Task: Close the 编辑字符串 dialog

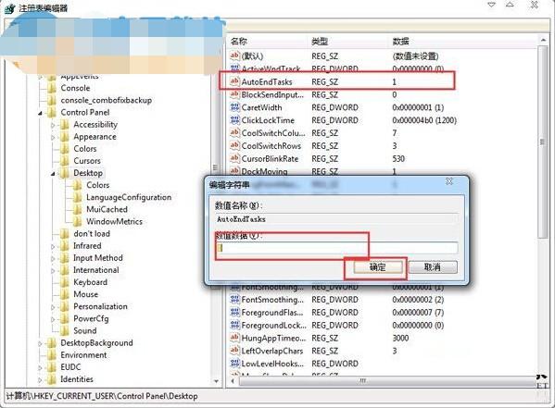Action: [449, 181]
